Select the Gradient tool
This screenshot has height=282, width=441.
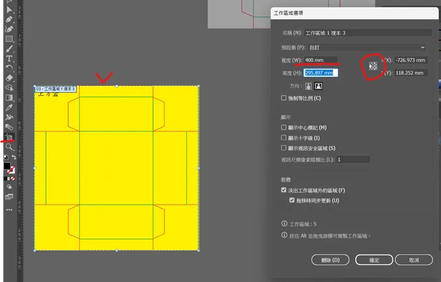coord(9,98)
